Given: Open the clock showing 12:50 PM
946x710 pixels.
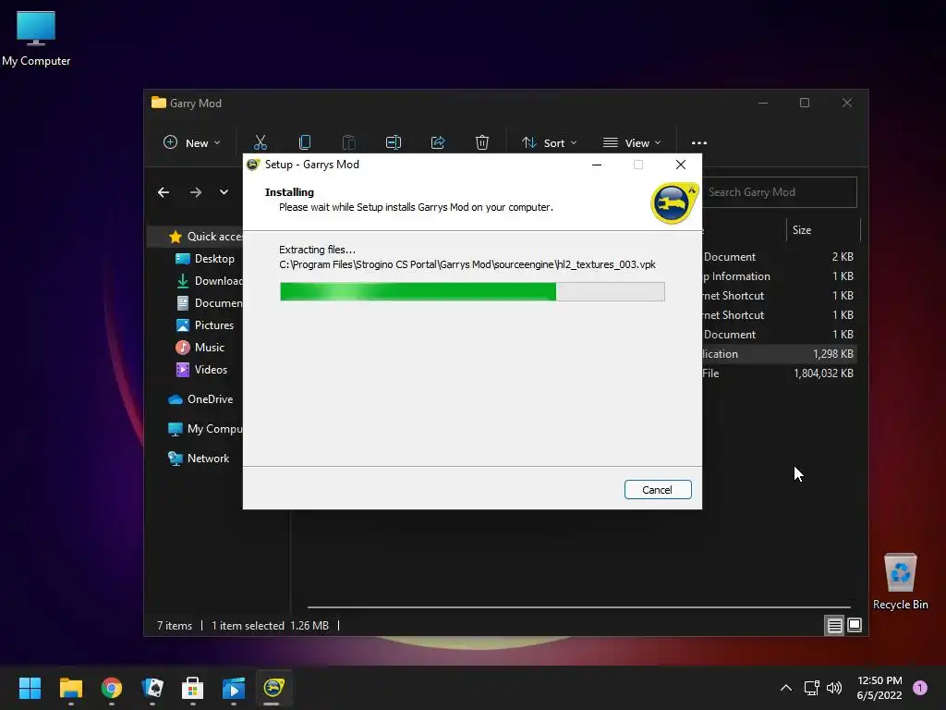Looking at the screenshot, I should point(879,688).
